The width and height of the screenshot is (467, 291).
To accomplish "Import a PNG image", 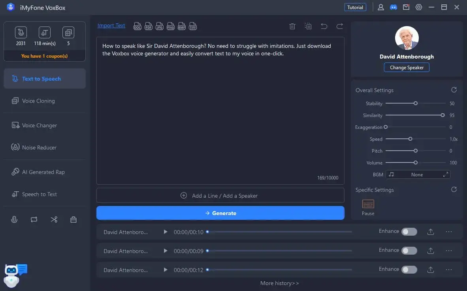I will 170,26.
